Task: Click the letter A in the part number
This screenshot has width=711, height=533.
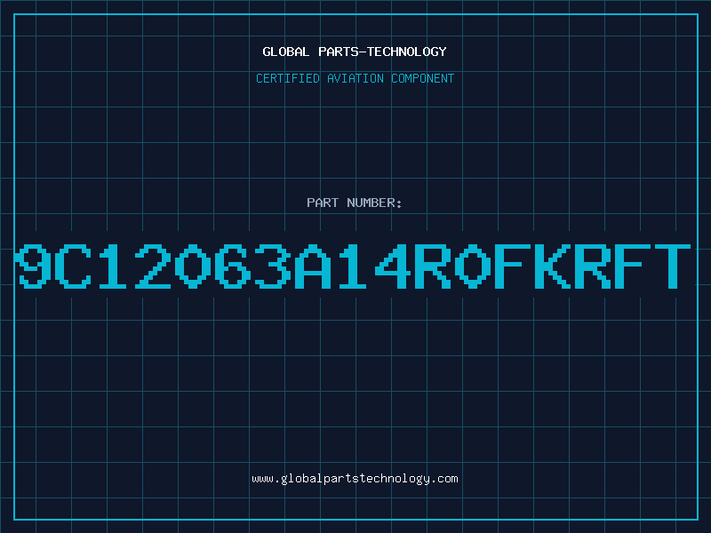Action: coord(313,266)
